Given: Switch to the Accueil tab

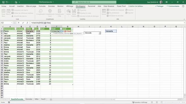Looking at the screenshot, I should coord(12,6).
